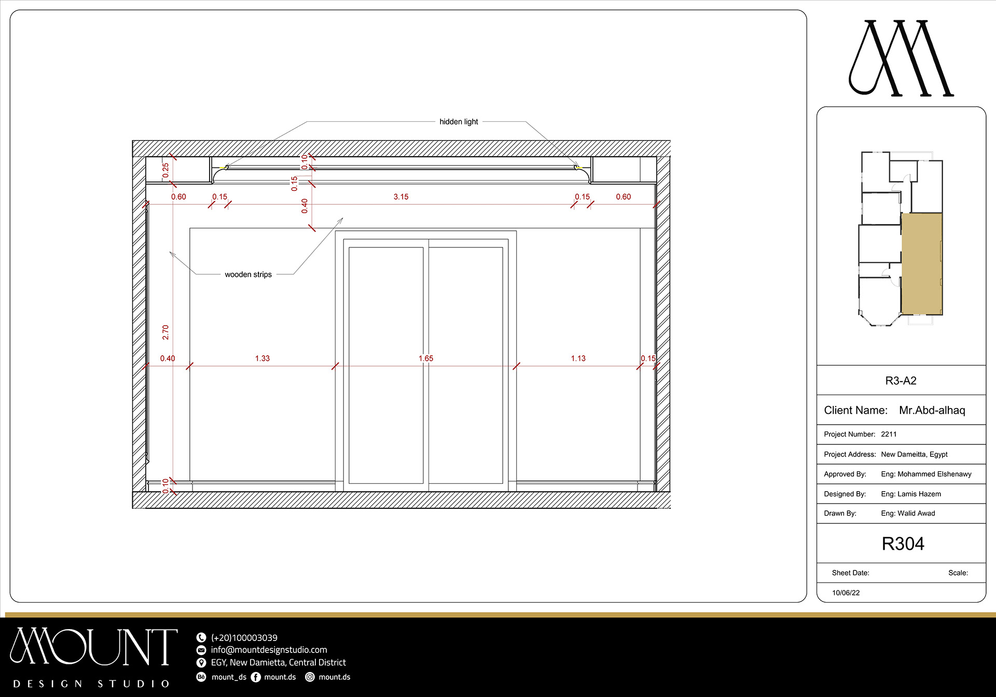Click the mount_ds Behance handle
The height and width of the screenshot is (697, 996).
tap(229, 677)
